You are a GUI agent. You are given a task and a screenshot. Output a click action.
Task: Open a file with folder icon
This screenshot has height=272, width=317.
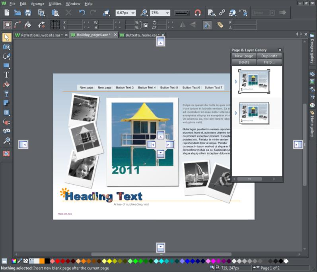pyautogui.click(x=18, y=13)
